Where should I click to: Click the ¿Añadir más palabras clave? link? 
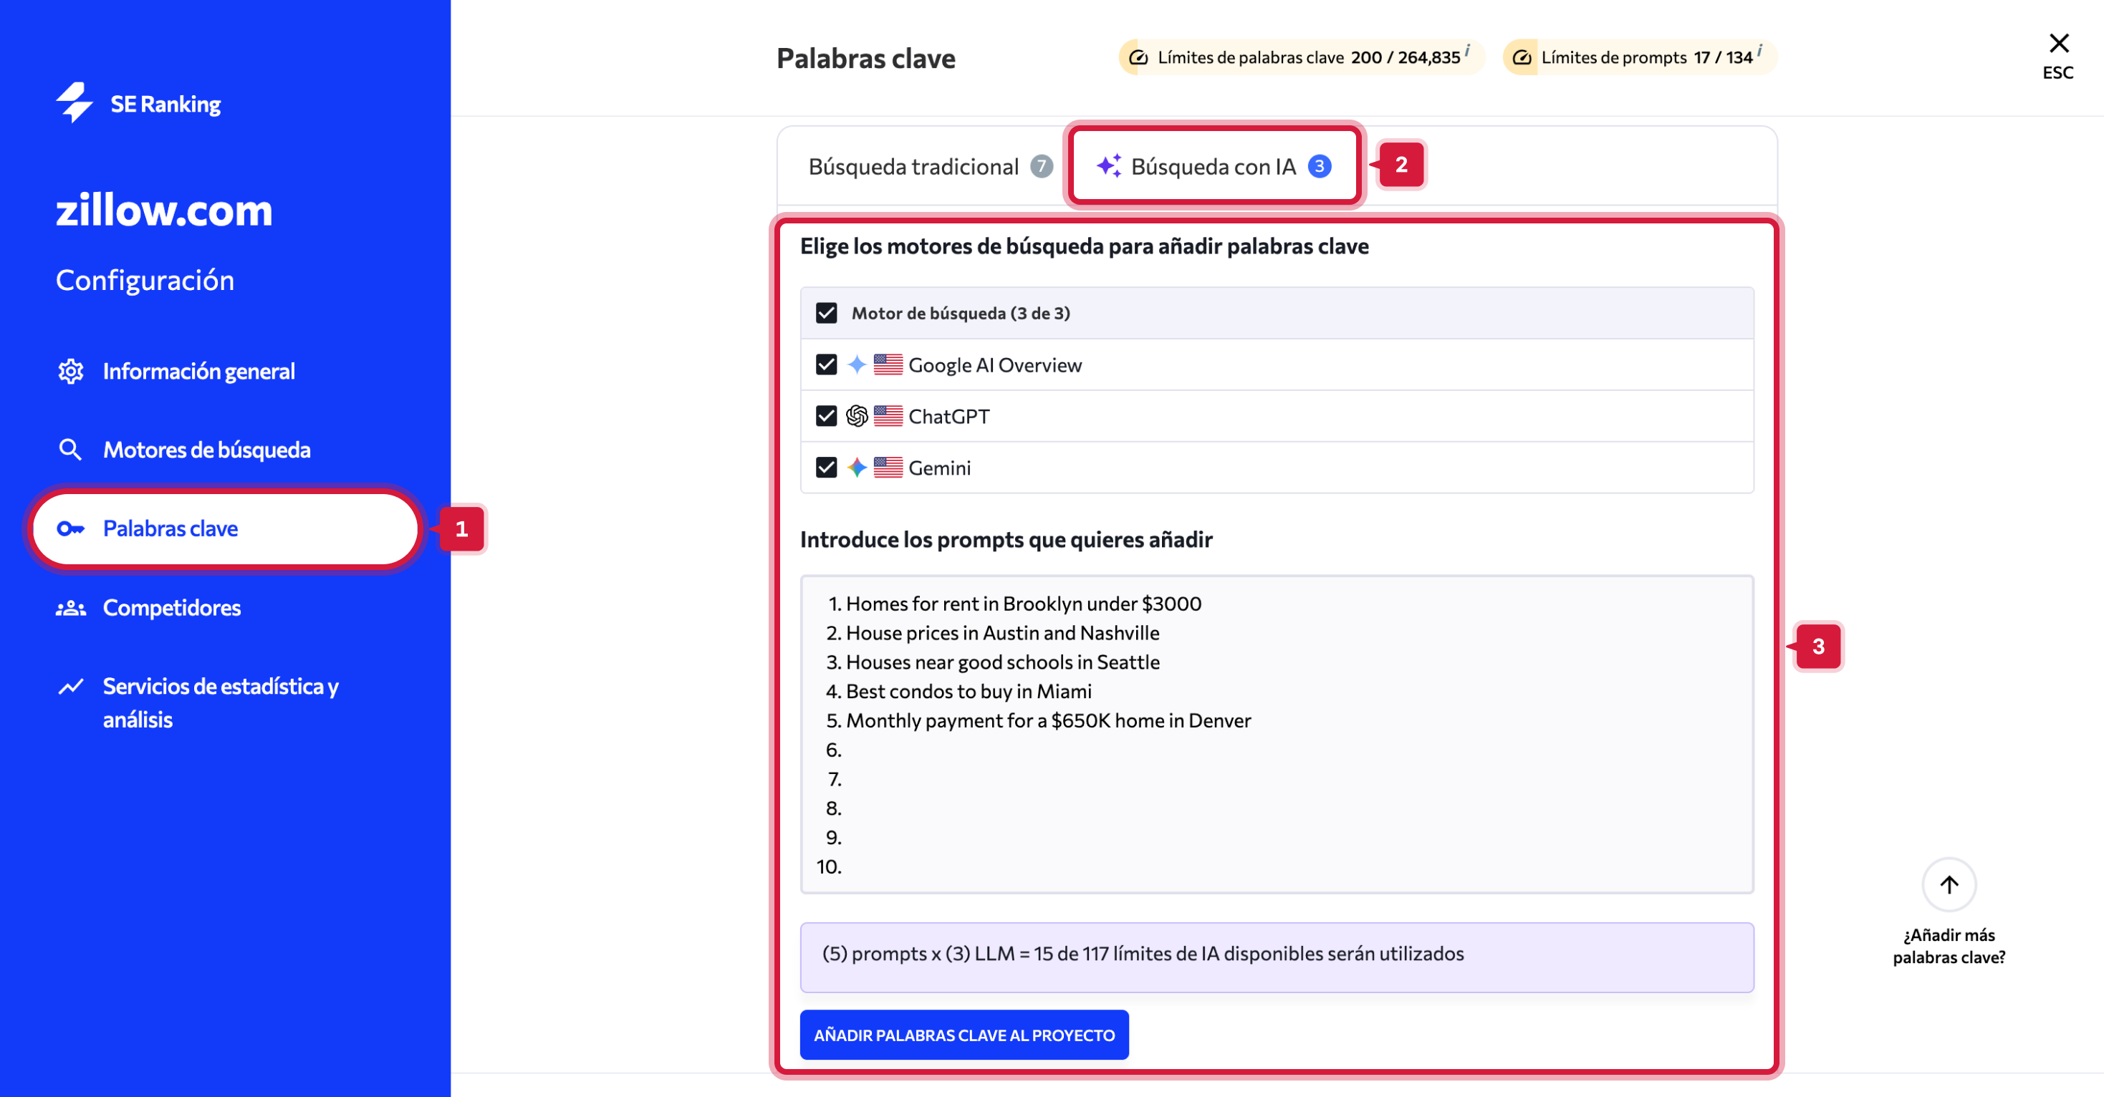[1948, 946]
